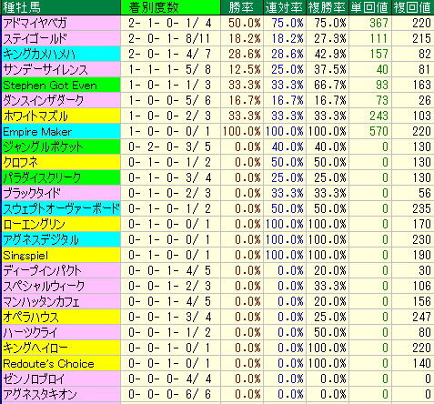Screen dimensions: 434x404
Task: Click サンデーサイレンス win rate 12.5%
Action: click(244, 69)
